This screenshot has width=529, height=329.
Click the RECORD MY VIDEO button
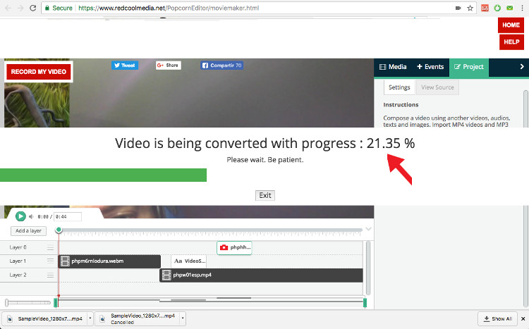(39, 72)
